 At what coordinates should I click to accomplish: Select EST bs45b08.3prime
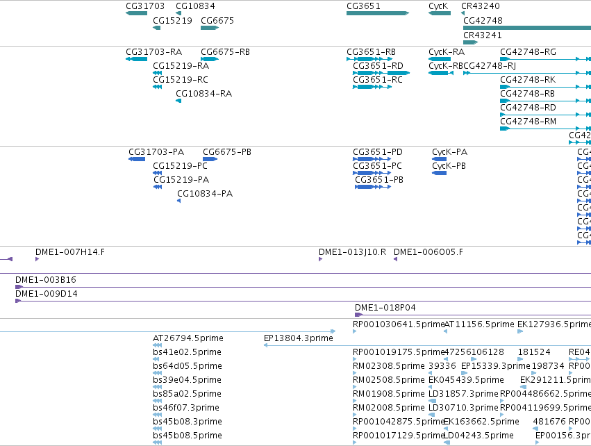158,429
